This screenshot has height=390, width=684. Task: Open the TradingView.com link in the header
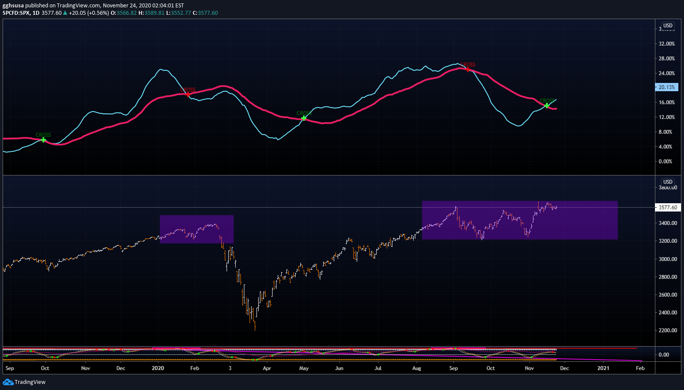[x=79, y=6]
